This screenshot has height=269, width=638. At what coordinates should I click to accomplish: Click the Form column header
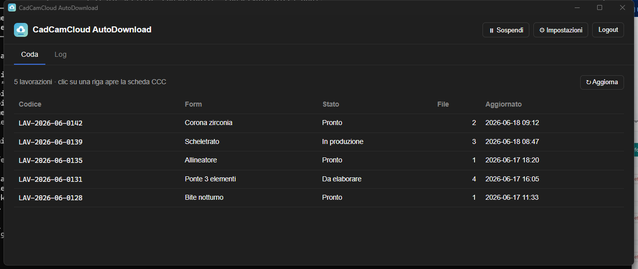coord(193,104)
